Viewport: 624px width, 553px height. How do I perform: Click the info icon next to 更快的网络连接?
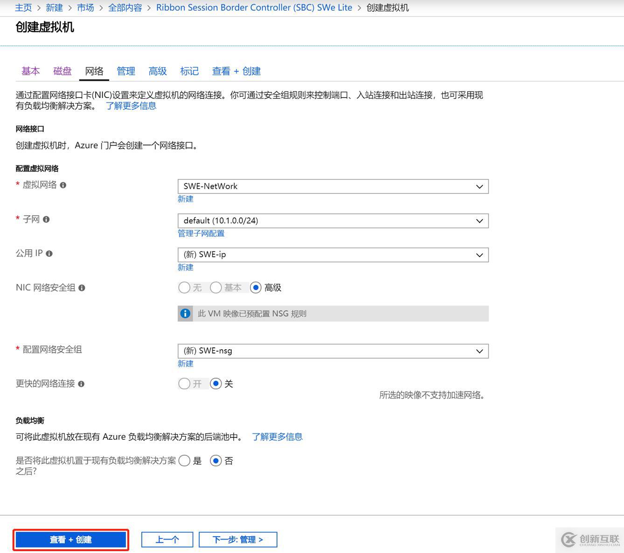pos(82,384)
